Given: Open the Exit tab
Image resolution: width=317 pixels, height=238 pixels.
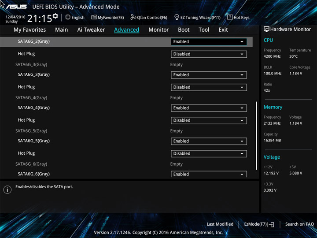Looking at the screenshot, I should tap(223, 30).
